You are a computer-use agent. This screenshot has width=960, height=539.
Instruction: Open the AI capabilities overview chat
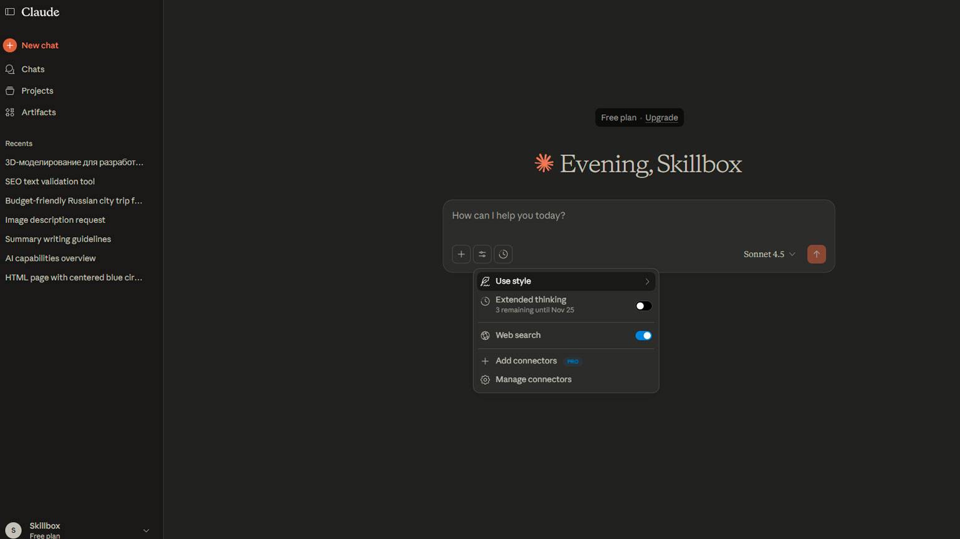pyautogui.click(x=50, y=258)
